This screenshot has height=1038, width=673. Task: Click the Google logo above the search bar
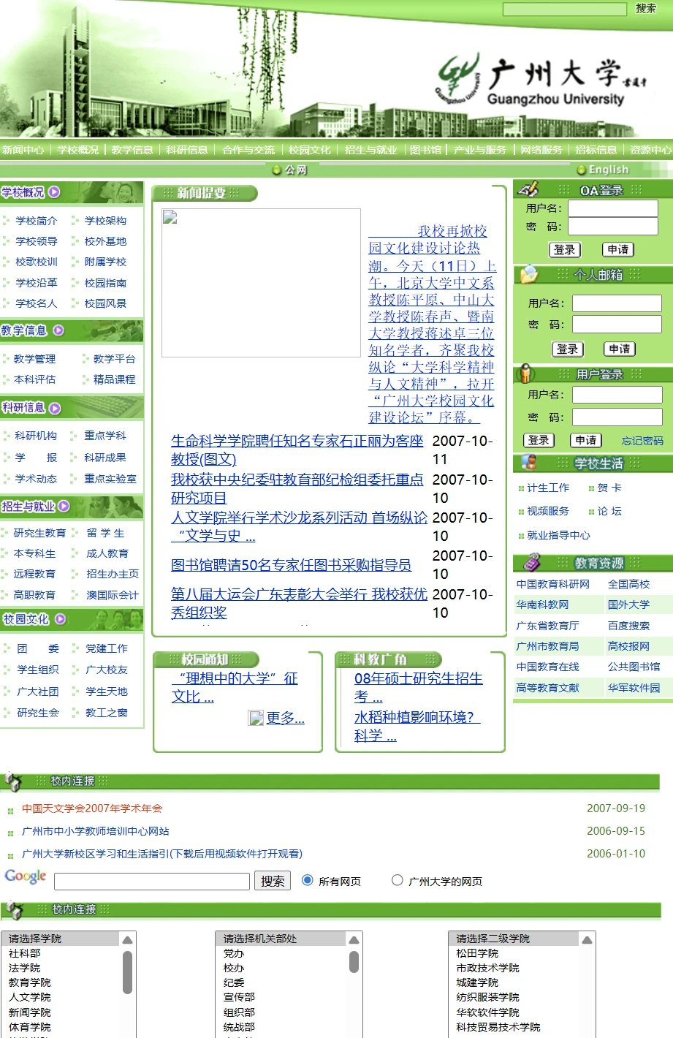[25, 876]
